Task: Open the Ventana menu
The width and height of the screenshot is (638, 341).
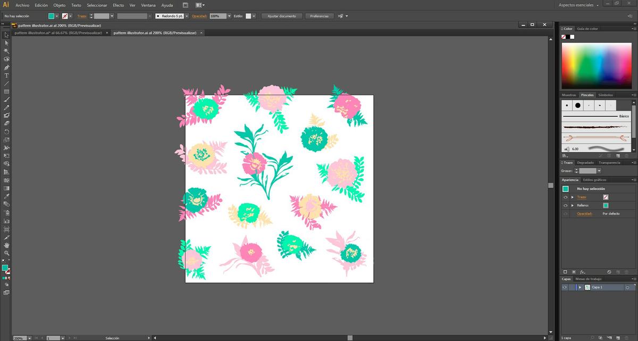Action: (x=148, y=5)
